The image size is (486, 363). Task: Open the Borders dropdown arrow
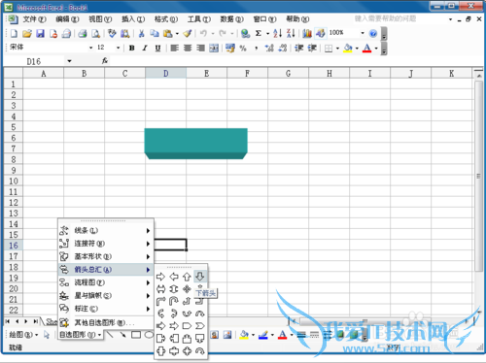tap(337, 49)
